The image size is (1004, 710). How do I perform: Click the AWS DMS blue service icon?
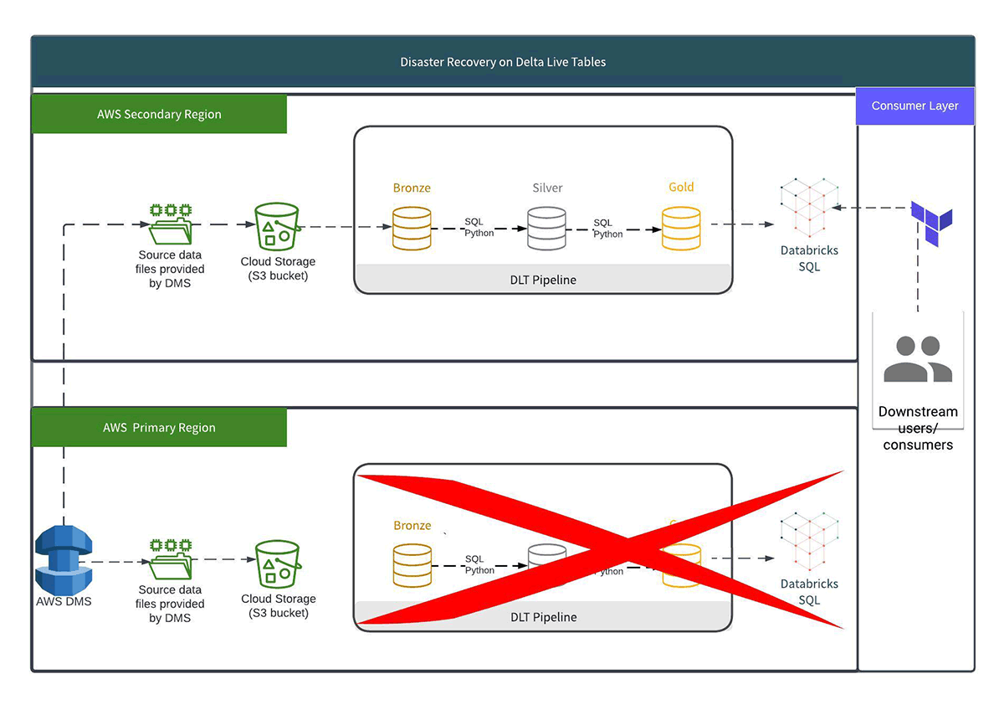point(64,559)
